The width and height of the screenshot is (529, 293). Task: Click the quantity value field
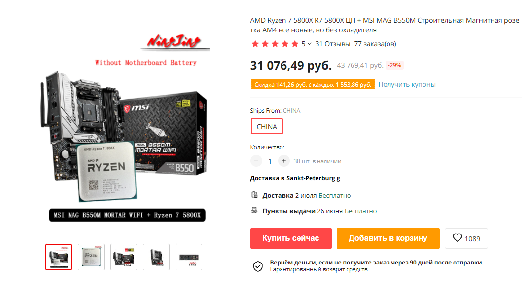(270, 161)
